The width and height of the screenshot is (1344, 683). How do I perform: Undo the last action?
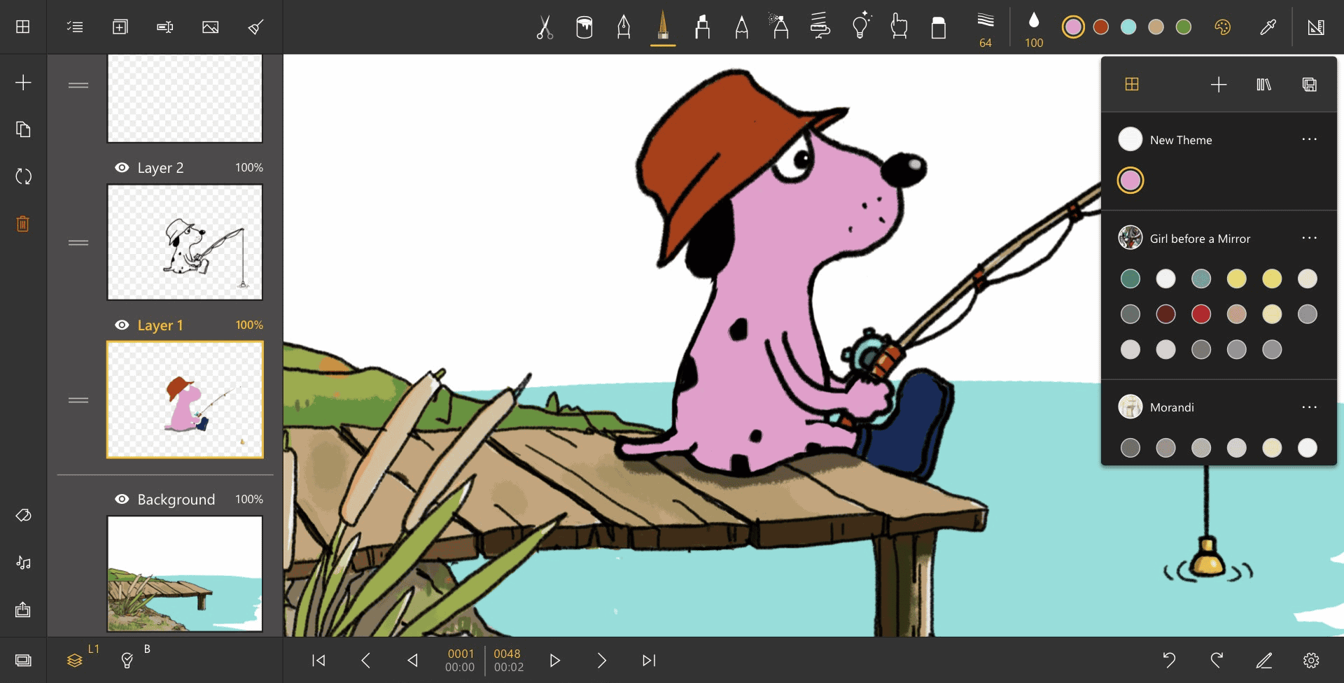point(1169,660)
